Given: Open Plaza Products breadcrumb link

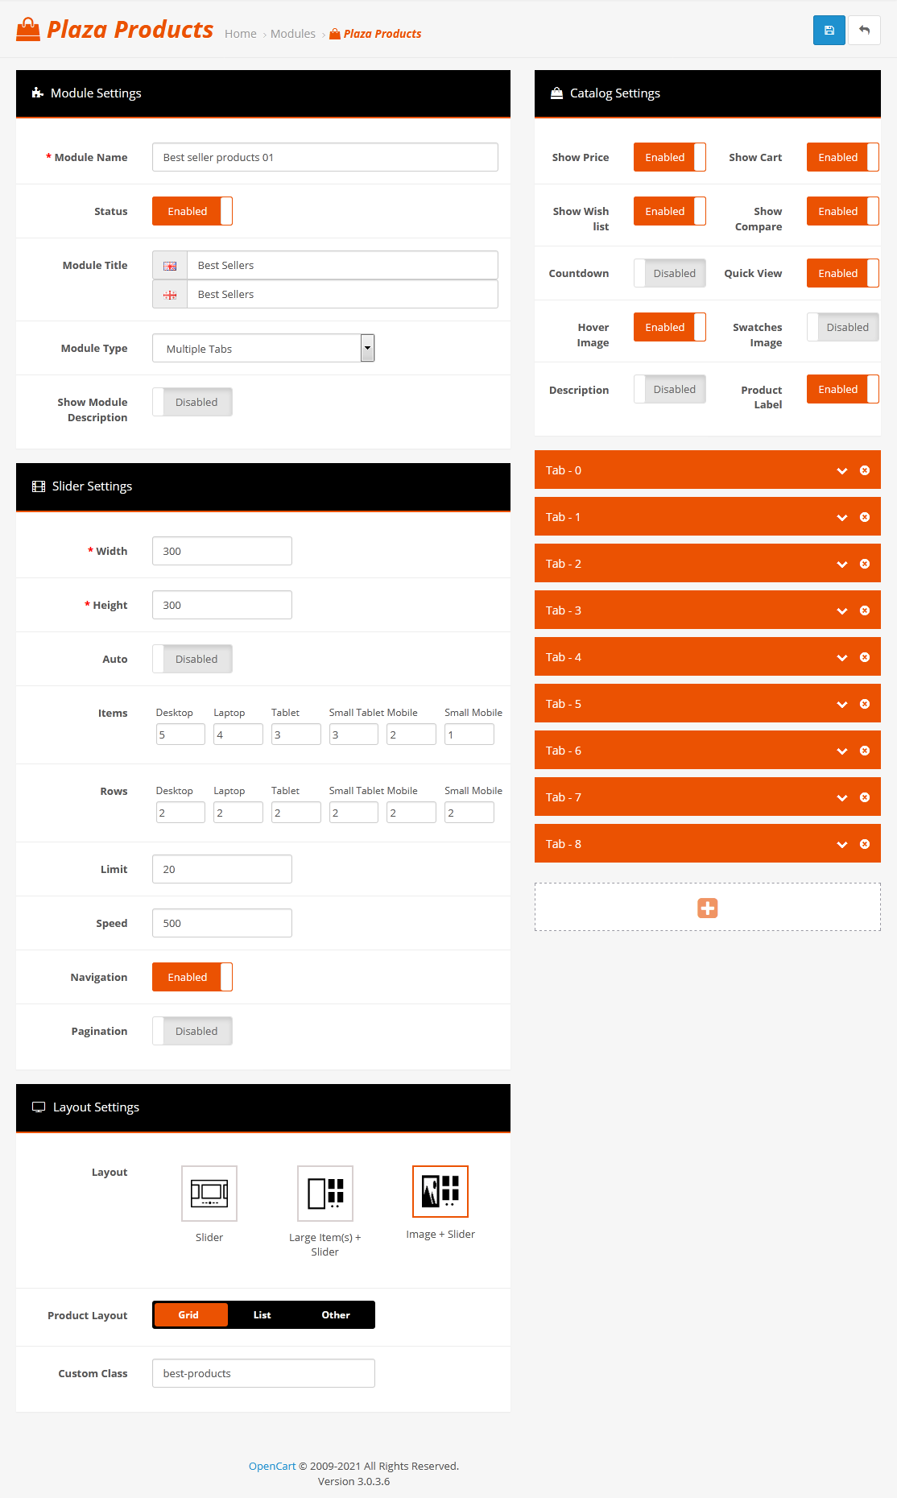Looking at the screenshot, I should pyautogui.click(x=376, y=34).
